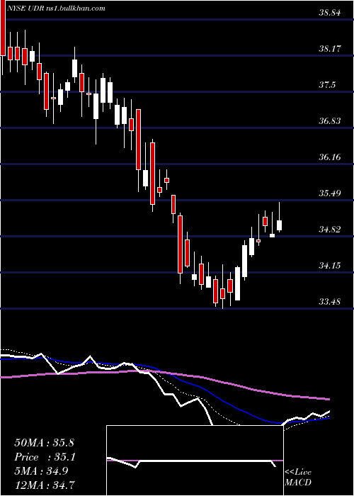Click the 34.82 price level label

click(x=330, y=230)
